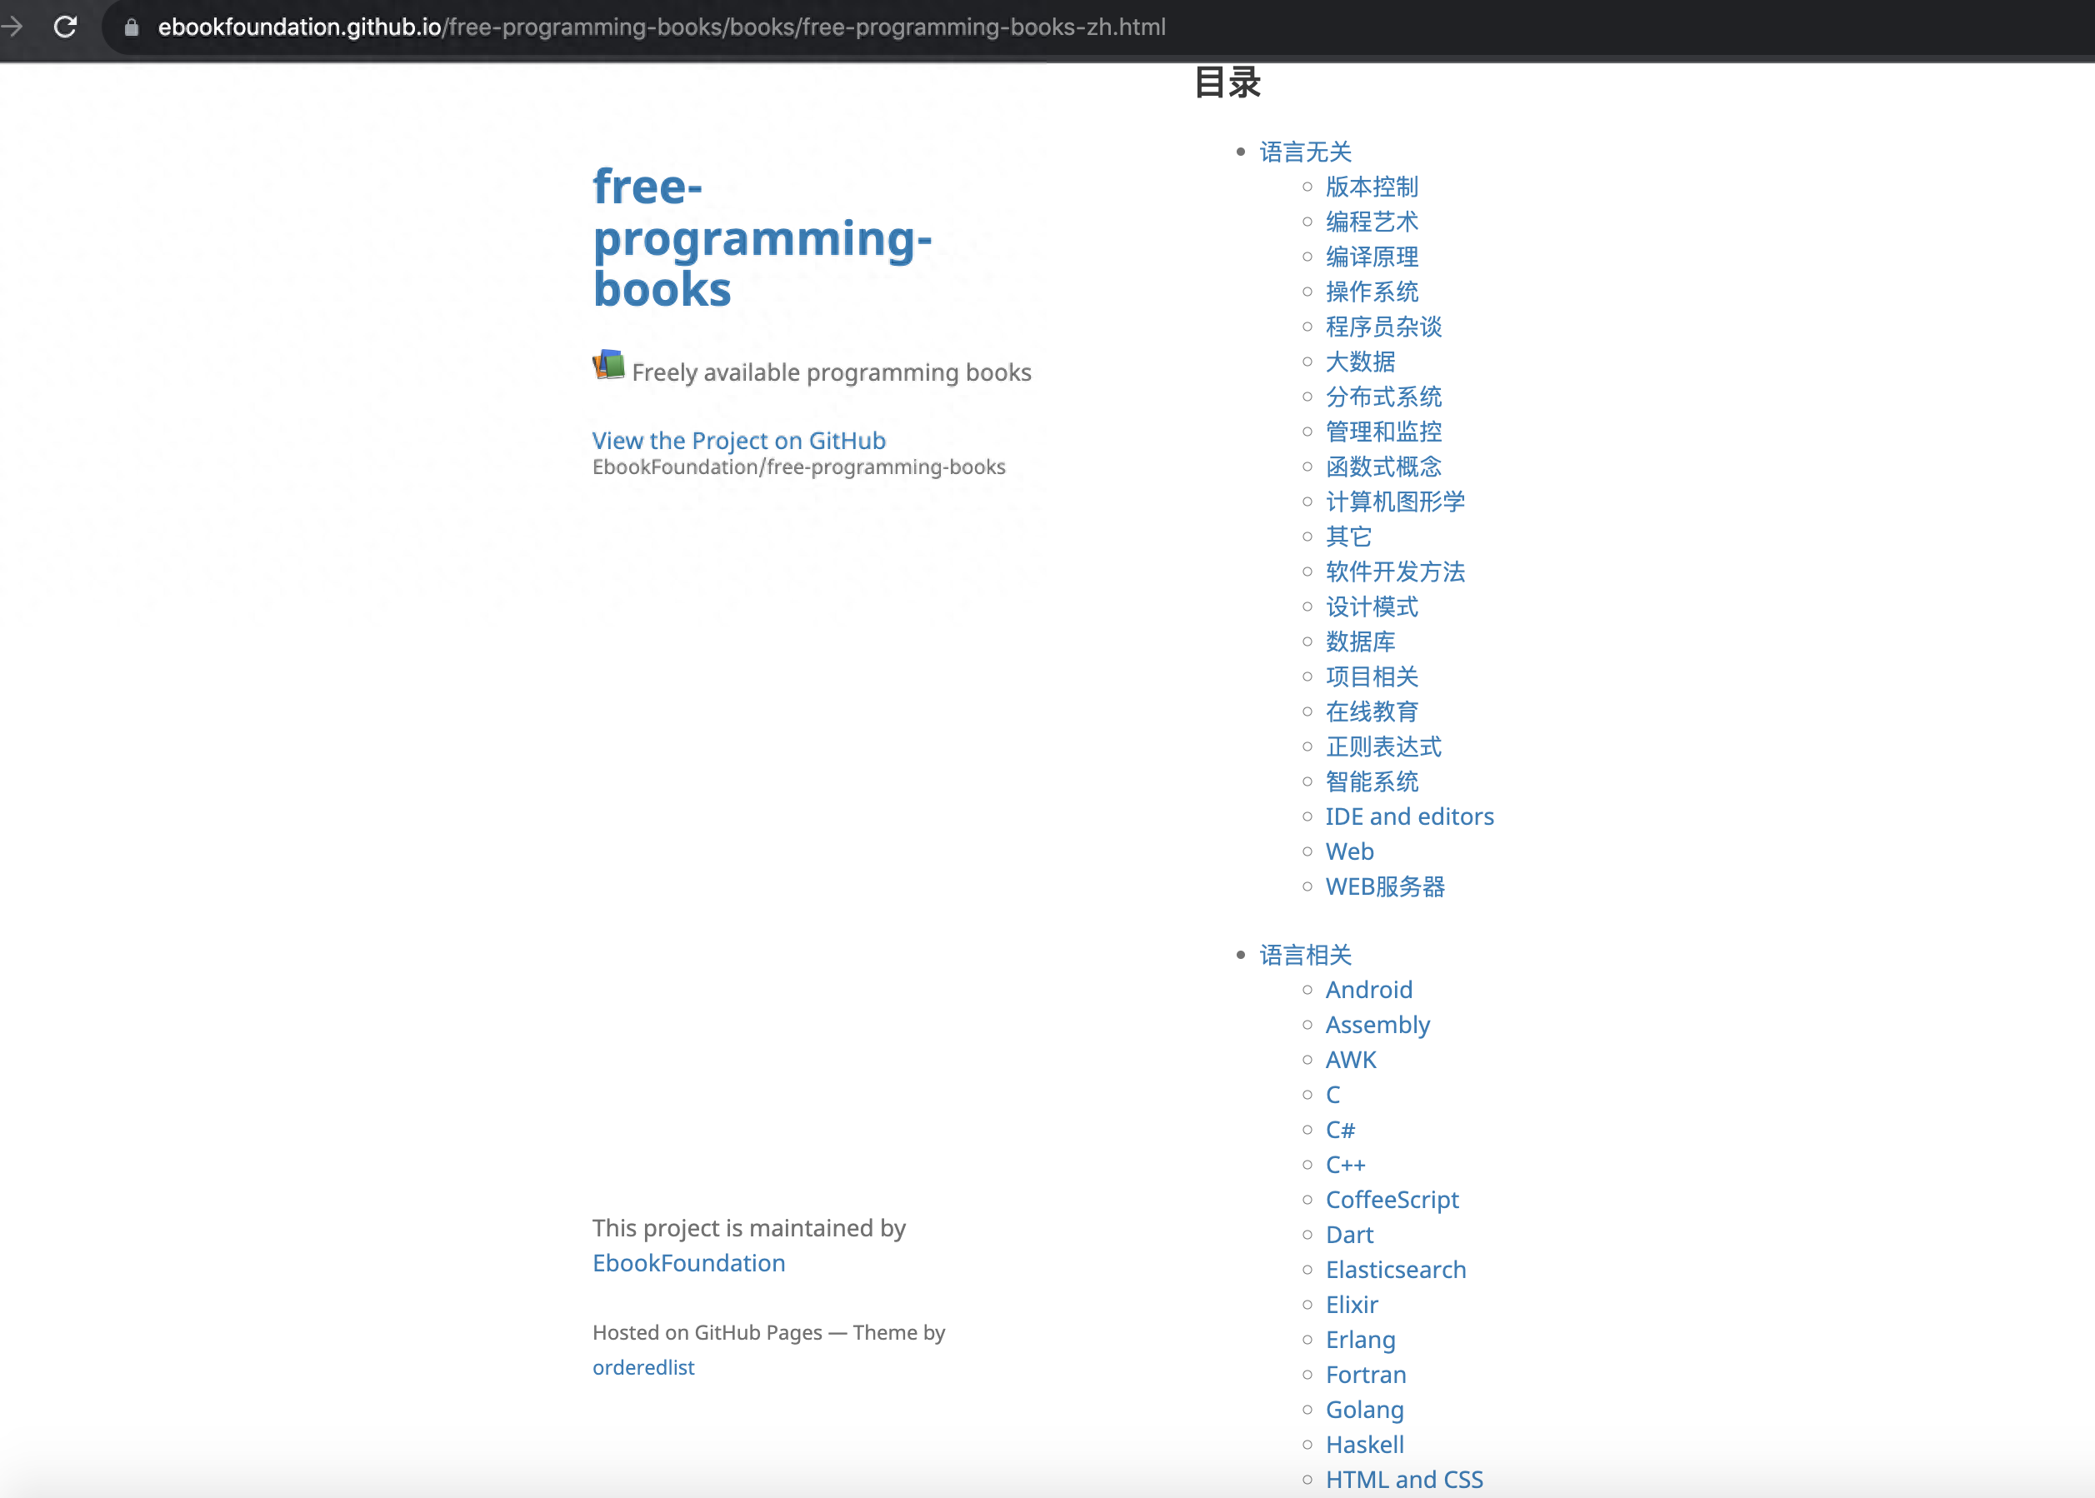Screen dimensions: 2095x1498
Task: Select the 编译原理 contents link
Action: coord(1372,257)
